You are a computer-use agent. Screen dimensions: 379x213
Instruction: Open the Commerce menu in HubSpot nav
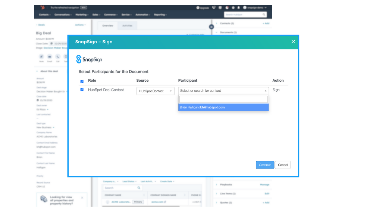pyautogui.click(x=111, y=15)
